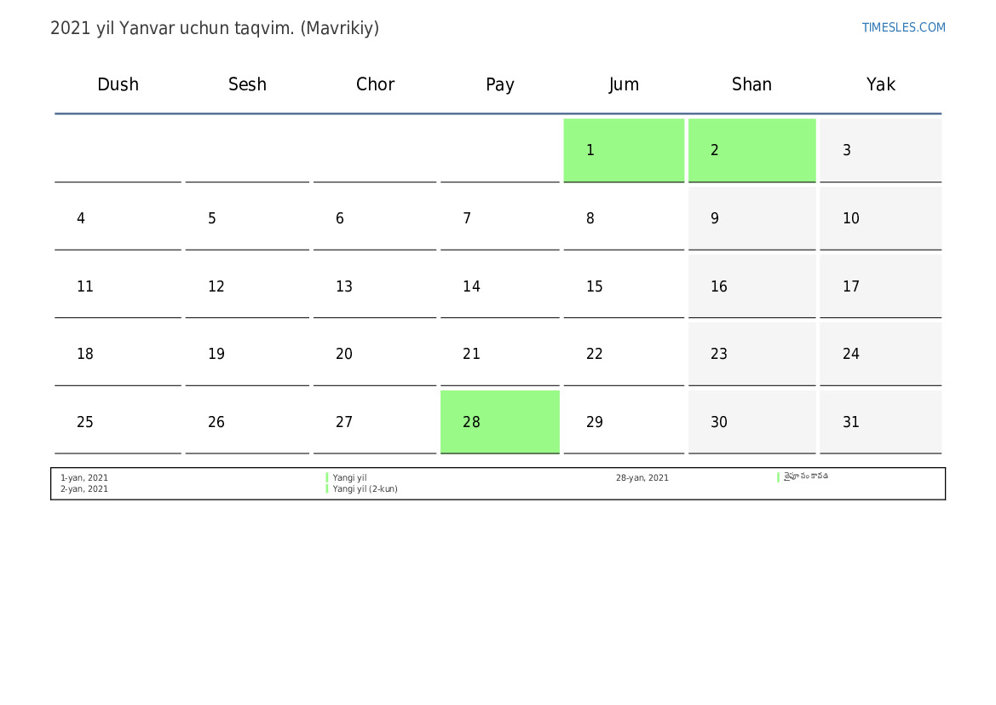Open the TIMESLES.COM link
The image size is (996, 705).
[x=903, y=27]
